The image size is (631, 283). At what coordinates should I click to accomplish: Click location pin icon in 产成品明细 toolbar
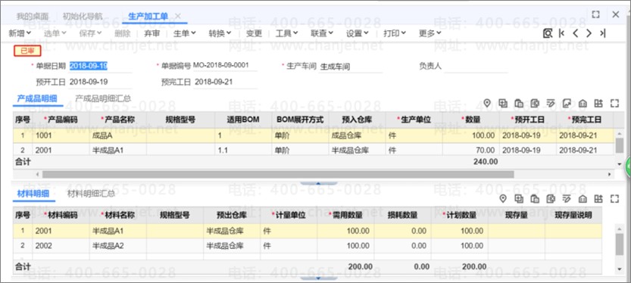click(x=487, y=104)
